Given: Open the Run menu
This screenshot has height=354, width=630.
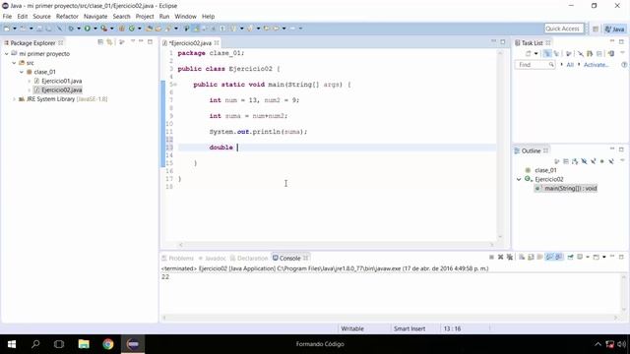Looking at the screenshot, I should pyautogui.click(x=164, y=17).
